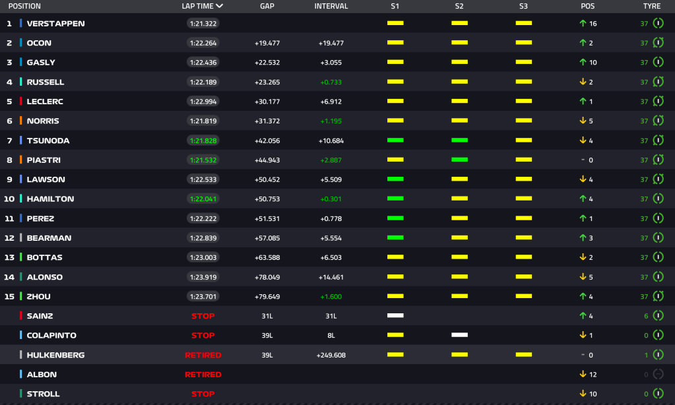Image resolution: width=675 pixels, height=405 pixels.
Task: Select the S1 column header
Action: coord(395,6)
